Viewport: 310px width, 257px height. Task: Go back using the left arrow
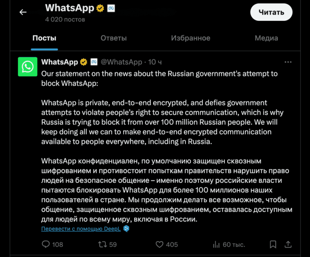(23, 12)
